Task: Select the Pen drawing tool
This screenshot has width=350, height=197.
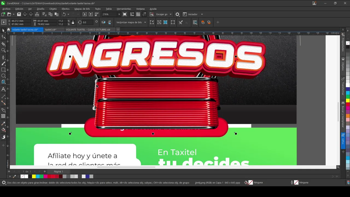Action: coord(3,57)
